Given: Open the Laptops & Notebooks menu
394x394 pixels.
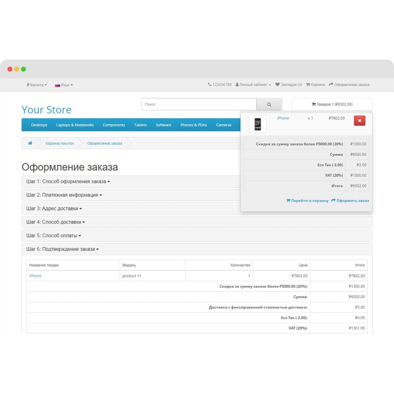Looking at the screenshot, I should (75, 125).
